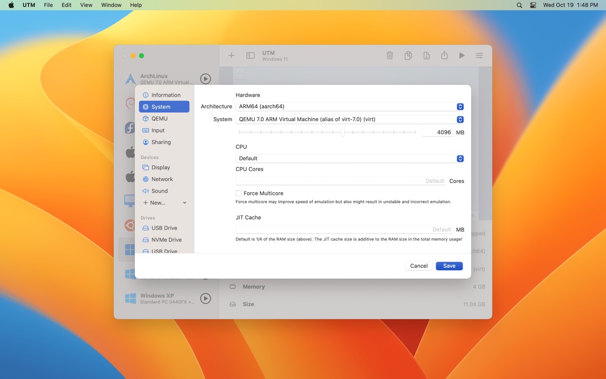Select the Network device
606x379 pixels.
tap(164, 179)
